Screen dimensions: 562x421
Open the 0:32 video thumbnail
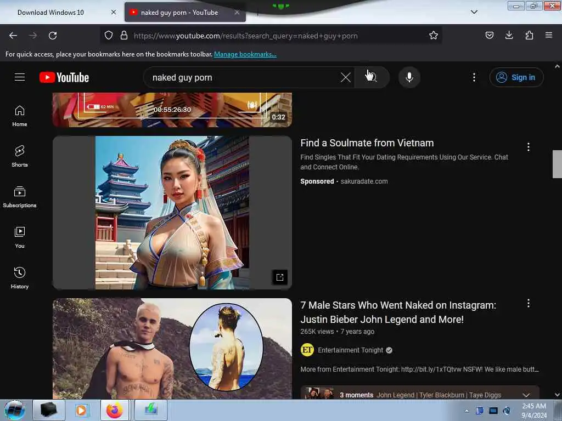[x=172, y=110]
